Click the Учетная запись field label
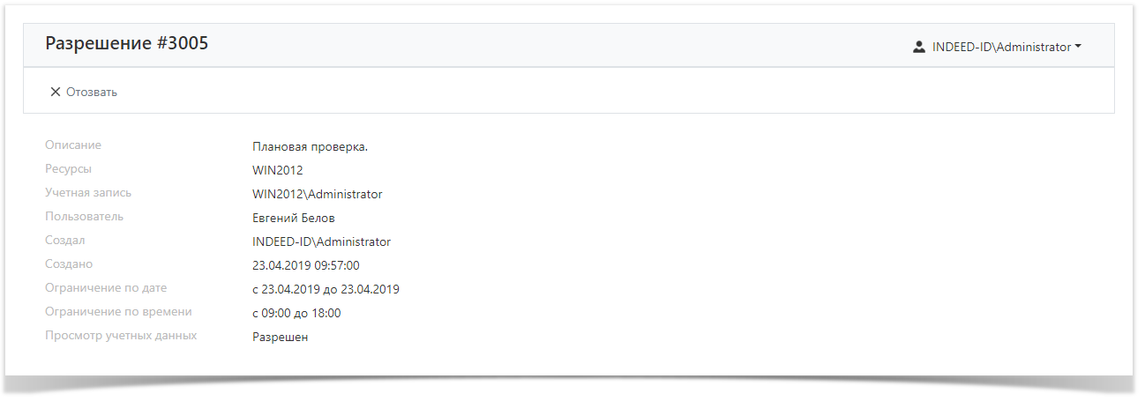 click(x=88, y=193)
